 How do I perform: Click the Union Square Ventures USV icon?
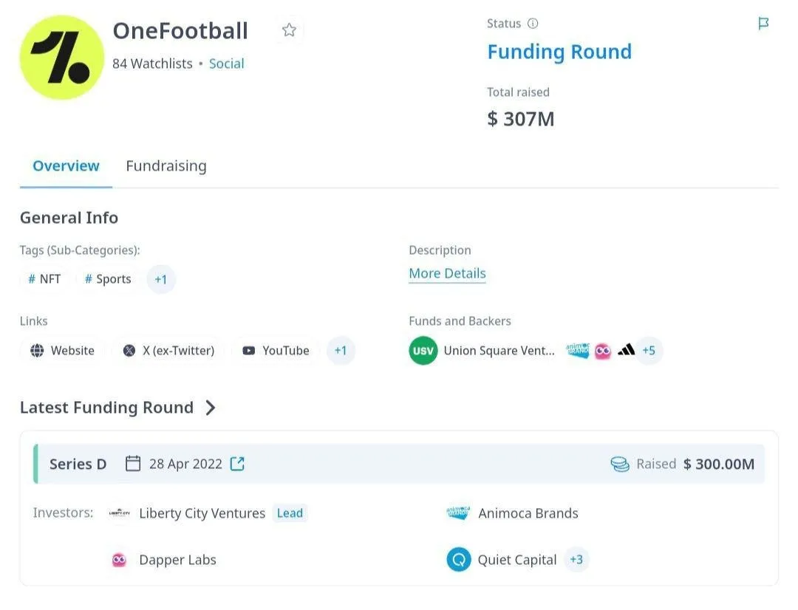423,351
